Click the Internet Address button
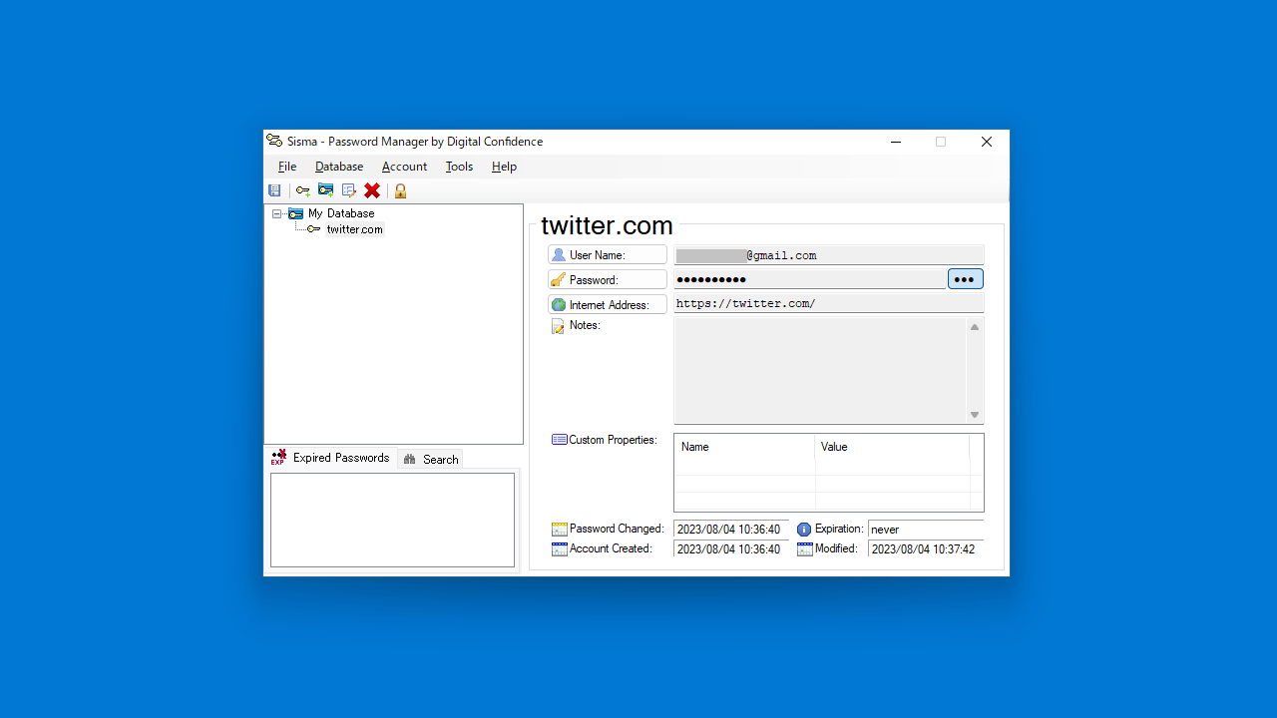The width and height of the screenshot is (1277, 718). click(x=608, y=305)
